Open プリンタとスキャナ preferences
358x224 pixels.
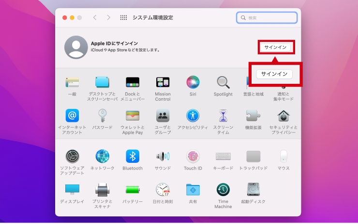(102, 190)
